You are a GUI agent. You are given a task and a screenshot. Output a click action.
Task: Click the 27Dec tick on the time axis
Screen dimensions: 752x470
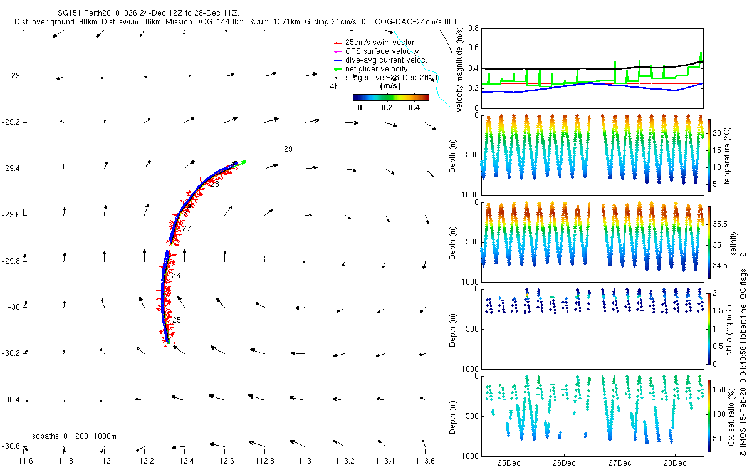(x=619, y=463)
